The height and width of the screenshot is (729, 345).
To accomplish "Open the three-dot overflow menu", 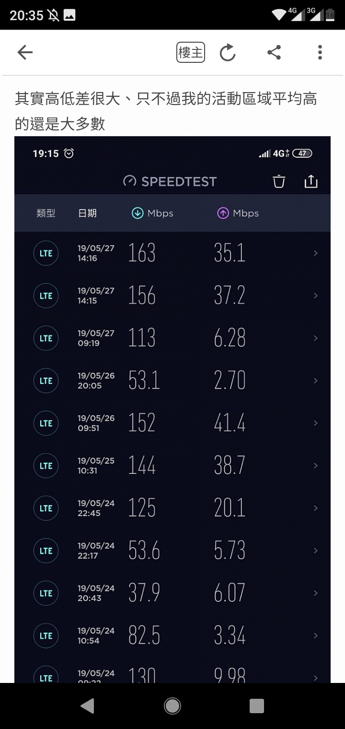I will click(320, 52).
